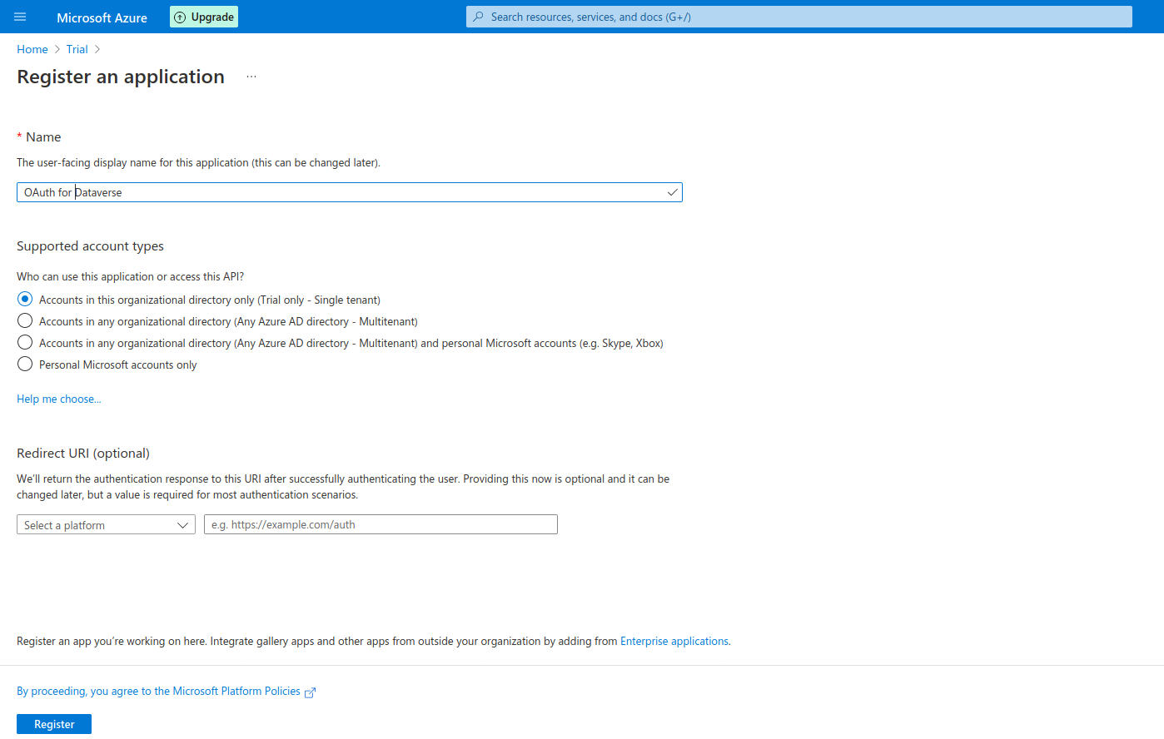The height and width of the screenshot is (739, 1164).
Task: Open the hamburger portal menu
Action: coord(20,17)
